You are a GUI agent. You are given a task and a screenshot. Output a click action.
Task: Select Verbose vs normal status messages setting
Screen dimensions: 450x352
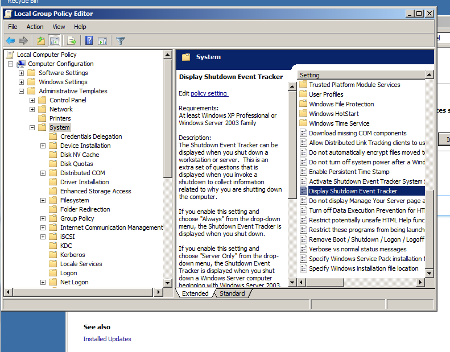tap(358, 249)
